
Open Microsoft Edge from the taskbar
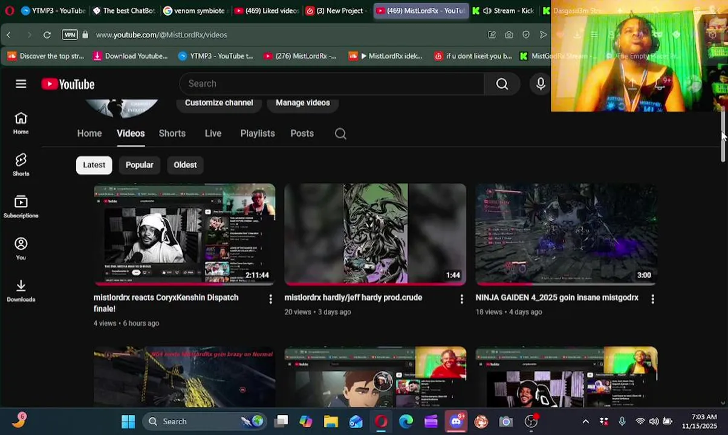pyautogui.click(x=406, y=422)
